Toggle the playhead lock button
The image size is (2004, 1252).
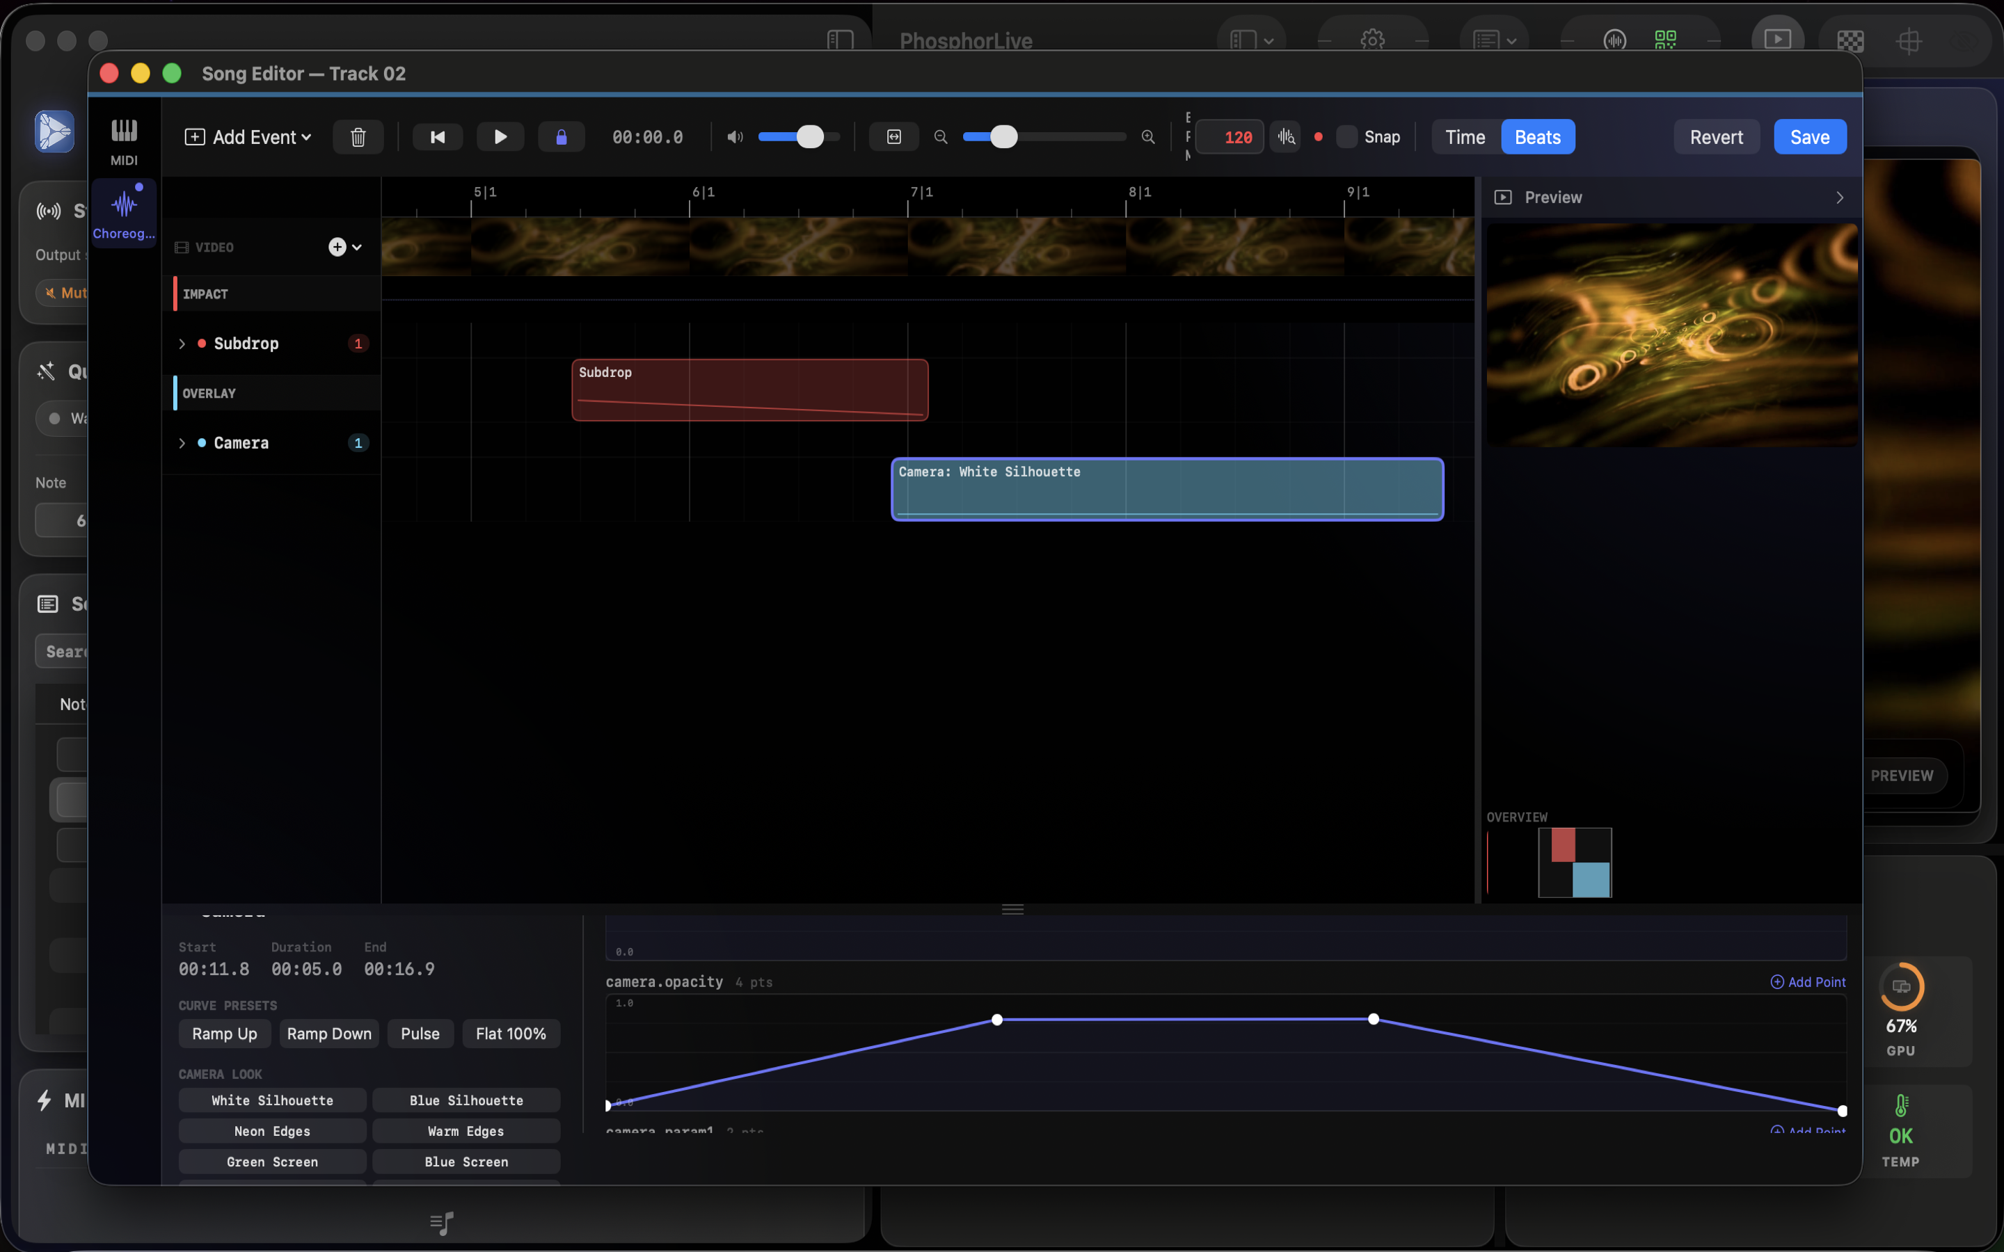pos(562,136)
